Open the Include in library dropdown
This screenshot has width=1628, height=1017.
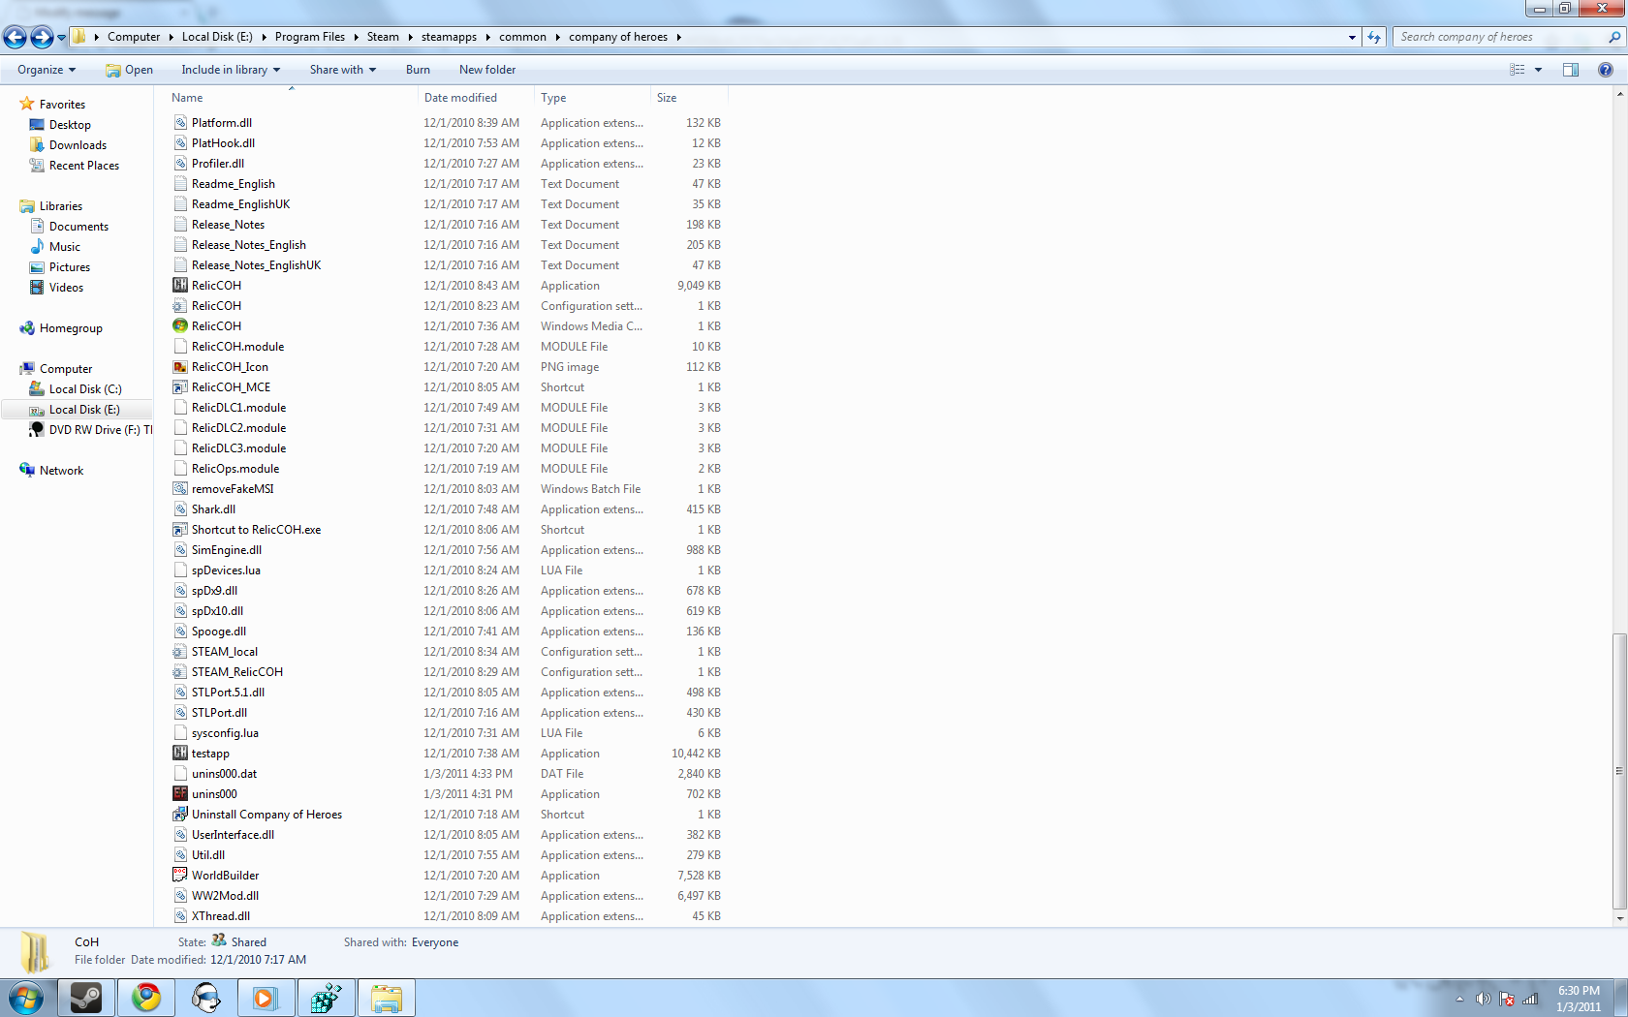[x=231, y=70]
